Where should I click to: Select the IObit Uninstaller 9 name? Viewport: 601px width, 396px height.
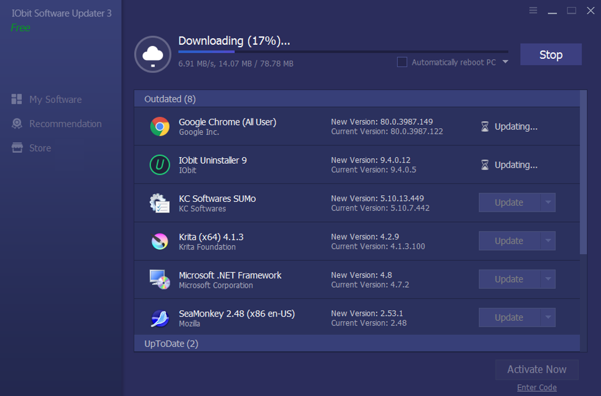coord(213,160)
